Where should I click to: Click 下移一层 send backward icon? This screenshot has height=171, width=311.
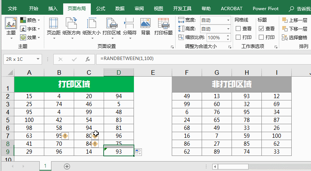[285, 29]
